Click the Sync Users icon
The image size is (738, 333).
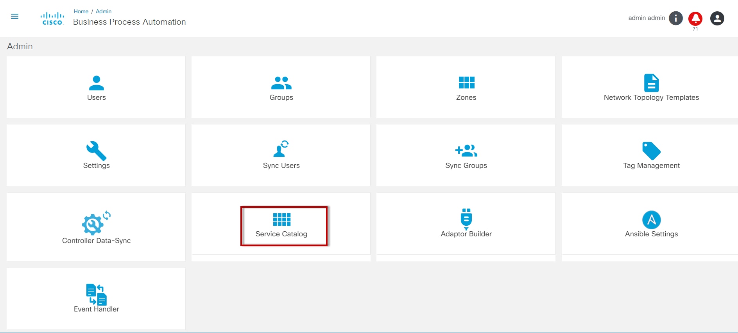click(281, 149)
